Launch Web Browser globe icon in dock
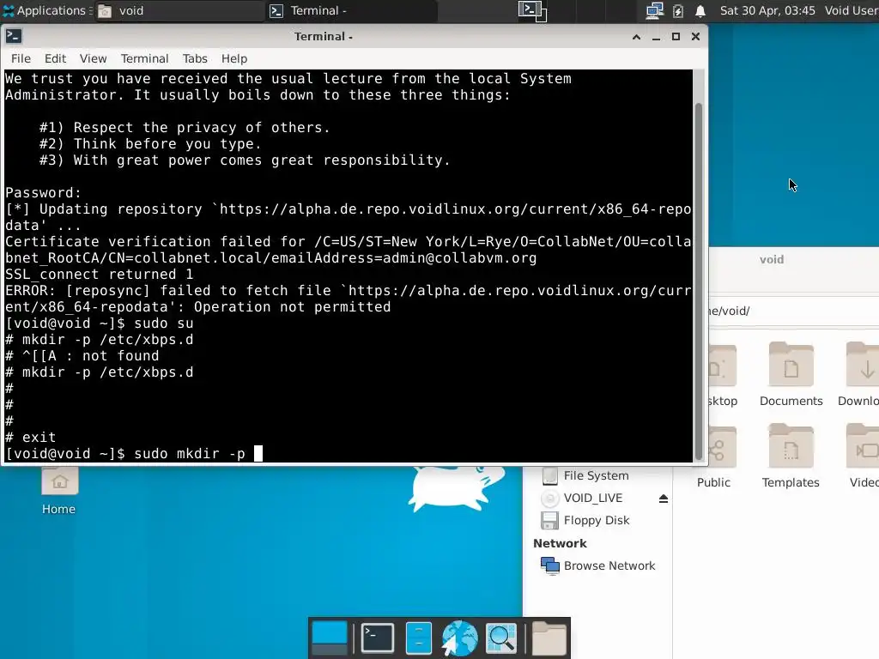The height and width of the screenshot is (659, 879). tap(460, 638)
